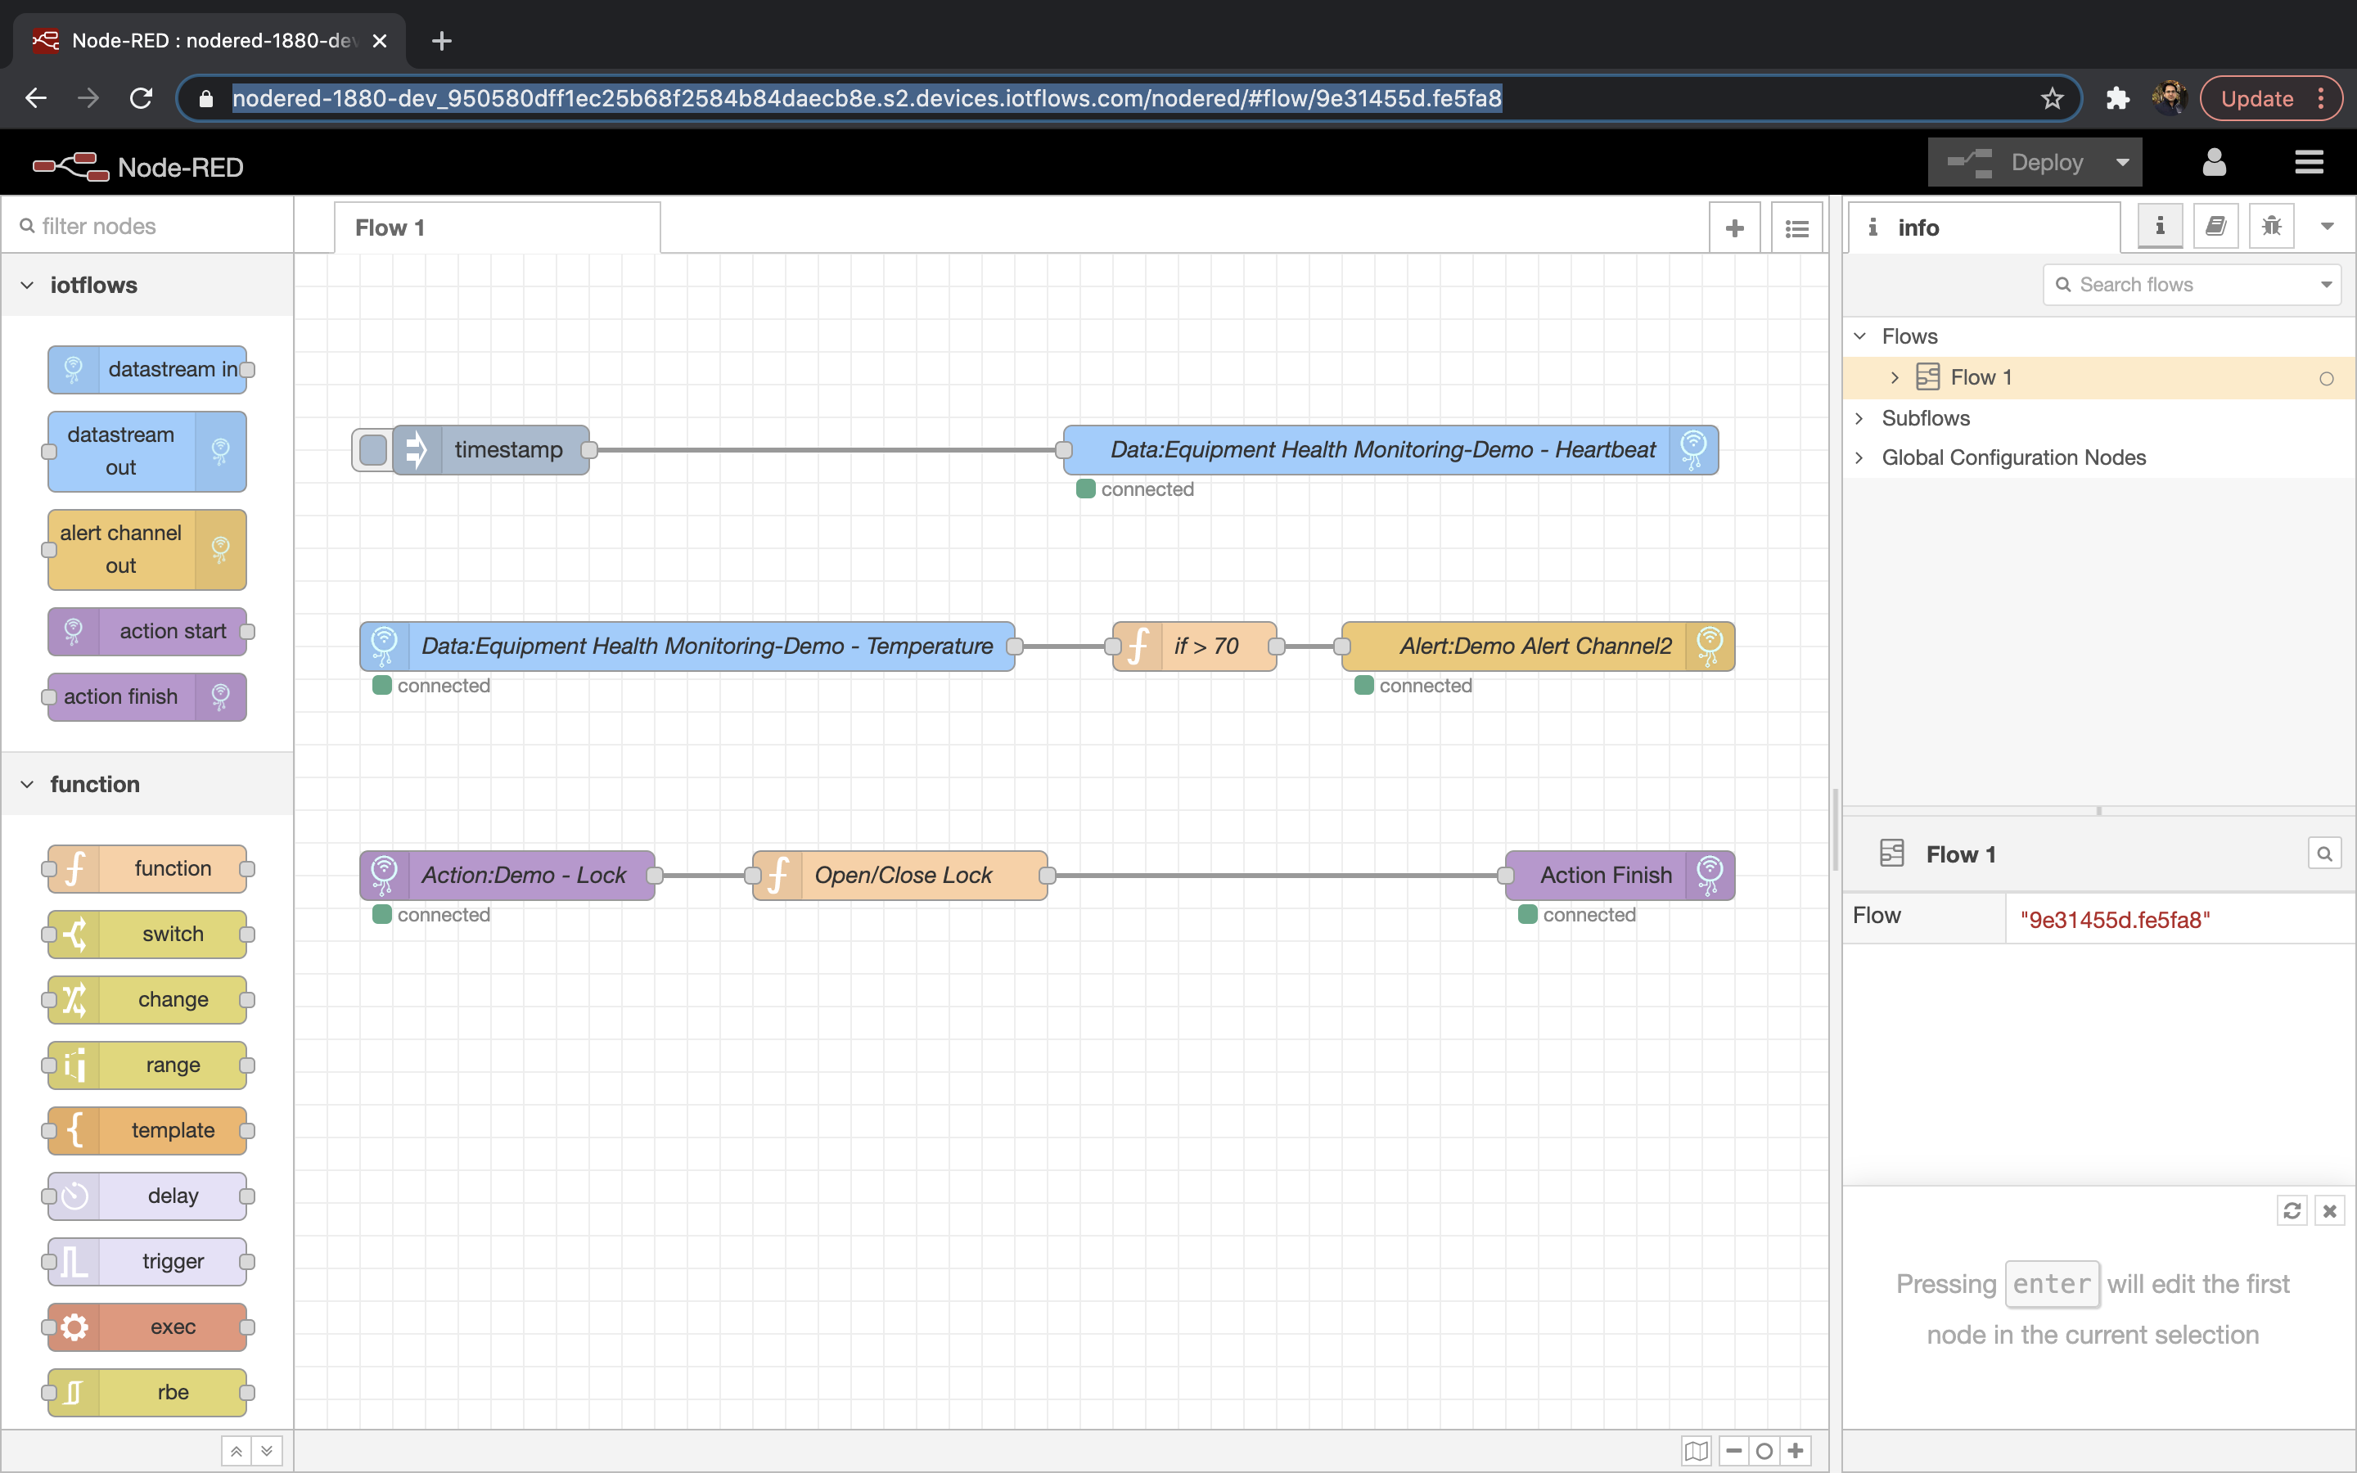Click the user account icon
The height and width of the screenshot is (1473, 2357).
(2214, 163)
